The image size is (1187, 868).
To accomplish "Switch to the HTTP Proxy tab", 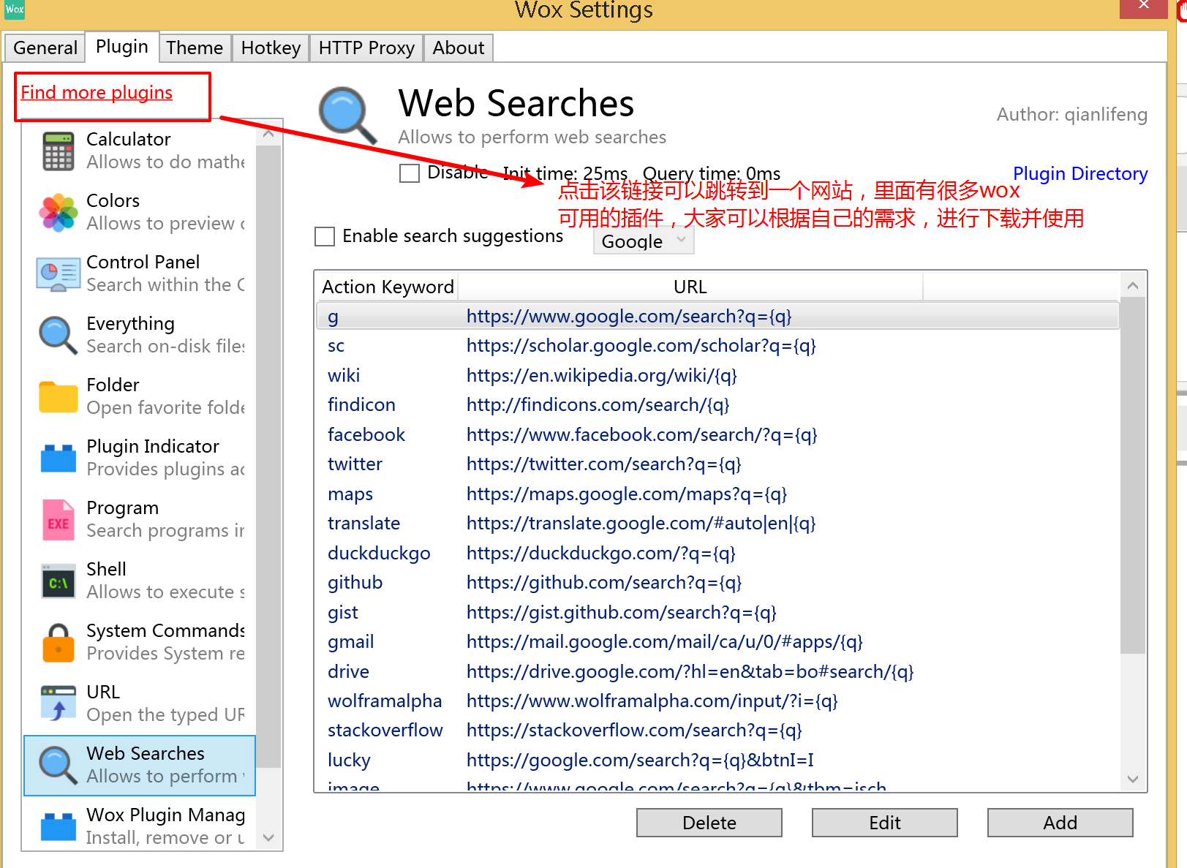I will (366, 48).
